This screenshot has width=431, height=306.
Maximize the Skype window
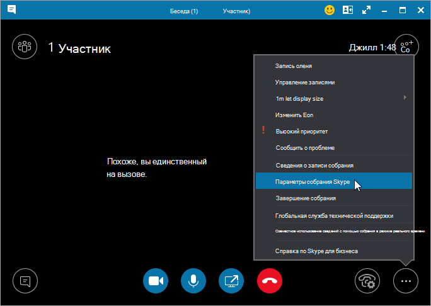click(x=403, y=11)
